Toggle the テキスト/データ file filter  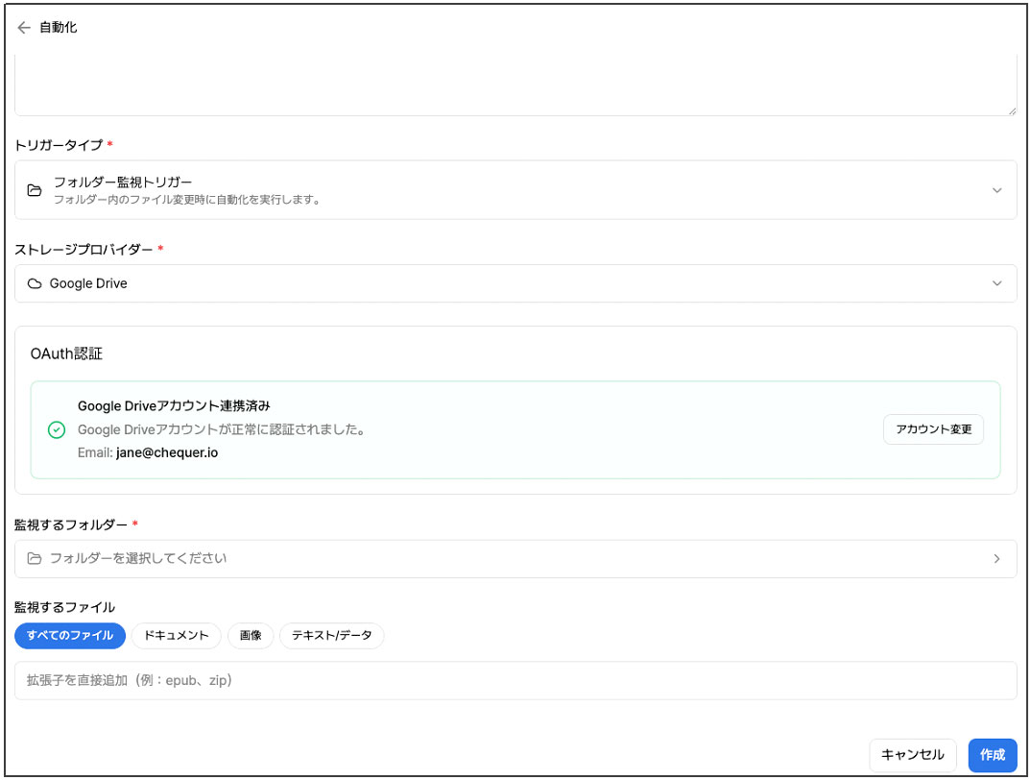pos(331,636)
